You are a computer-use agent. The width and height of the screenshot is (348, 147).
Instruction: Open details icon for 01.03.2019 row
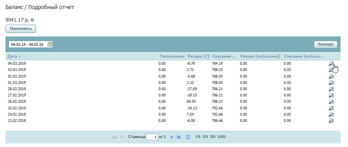(x=331, y=83)
